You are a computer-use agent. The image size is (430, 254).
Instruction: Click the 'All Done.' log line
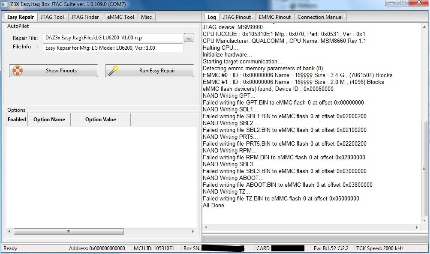pyautogui.click(x=214, y=205)
